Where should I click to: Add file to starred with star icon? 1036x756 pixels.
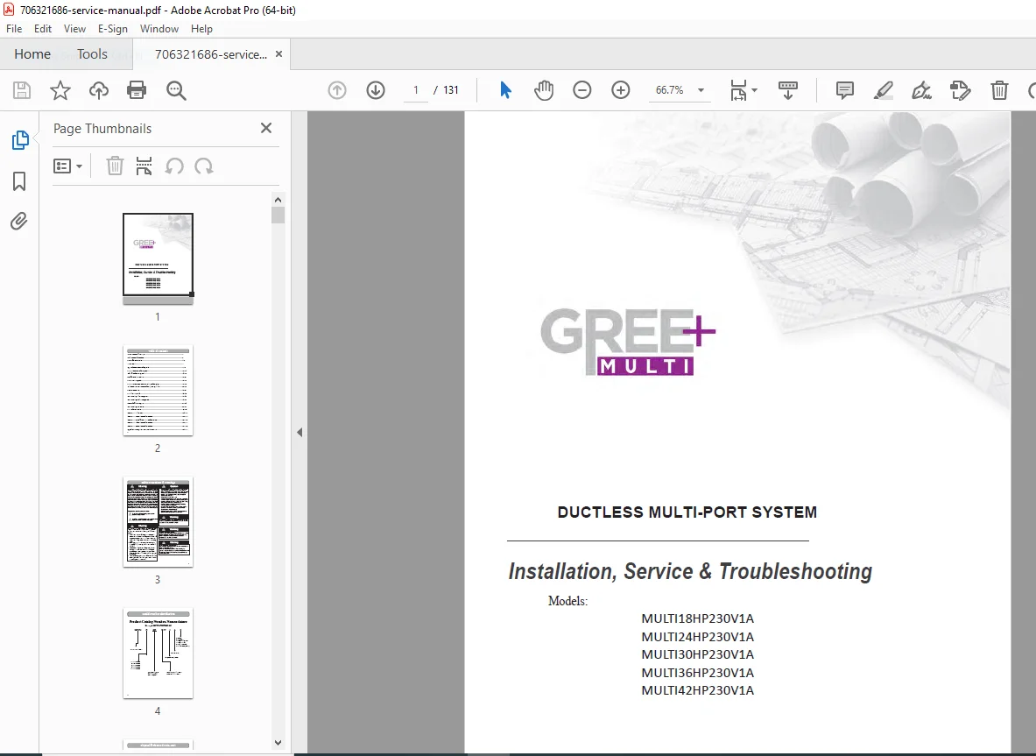point(60,90)
